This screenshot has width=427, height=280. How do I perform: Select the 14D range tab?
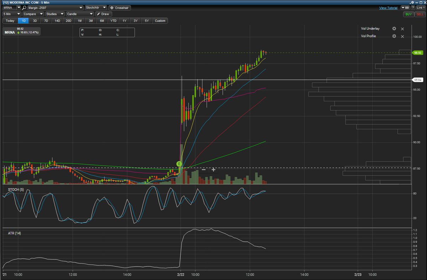pyautogui.click(x=57, y=21)
